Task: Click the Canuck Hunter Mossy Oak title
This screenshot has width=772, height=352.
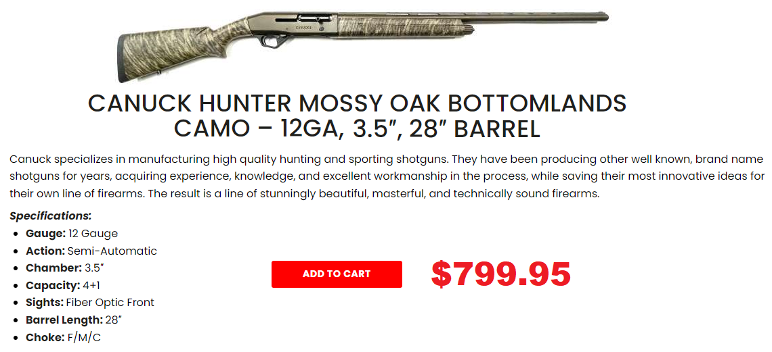Action: tap(357, 116)
